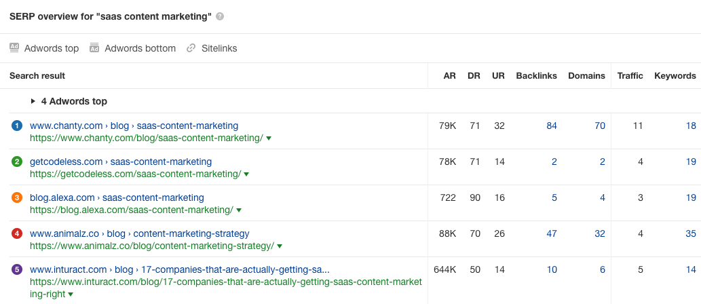Click the Keywords column header
This screenshot has width=701, height=304.
pos(675,75)
